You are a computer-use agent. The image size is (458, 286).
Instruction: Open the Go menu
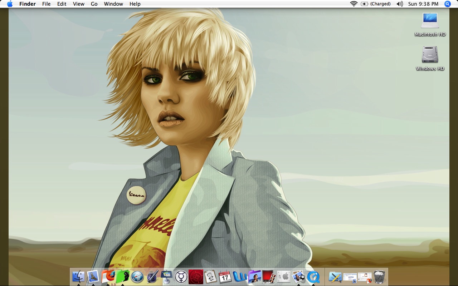pyautogui.click(x=94, y=4)
